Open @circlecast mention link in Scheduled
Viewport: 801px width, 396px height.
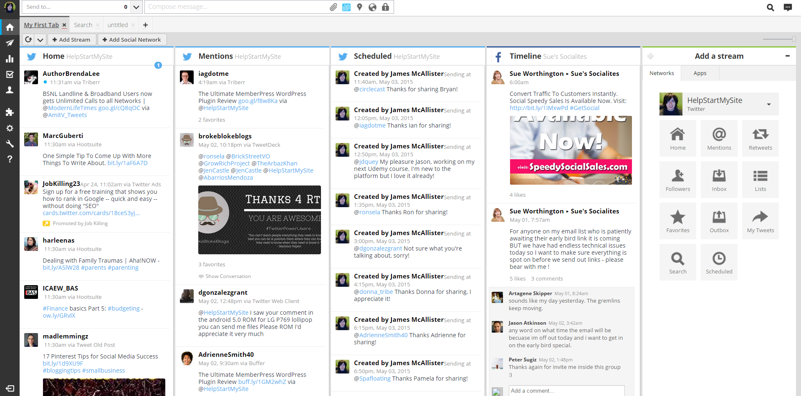369,89
